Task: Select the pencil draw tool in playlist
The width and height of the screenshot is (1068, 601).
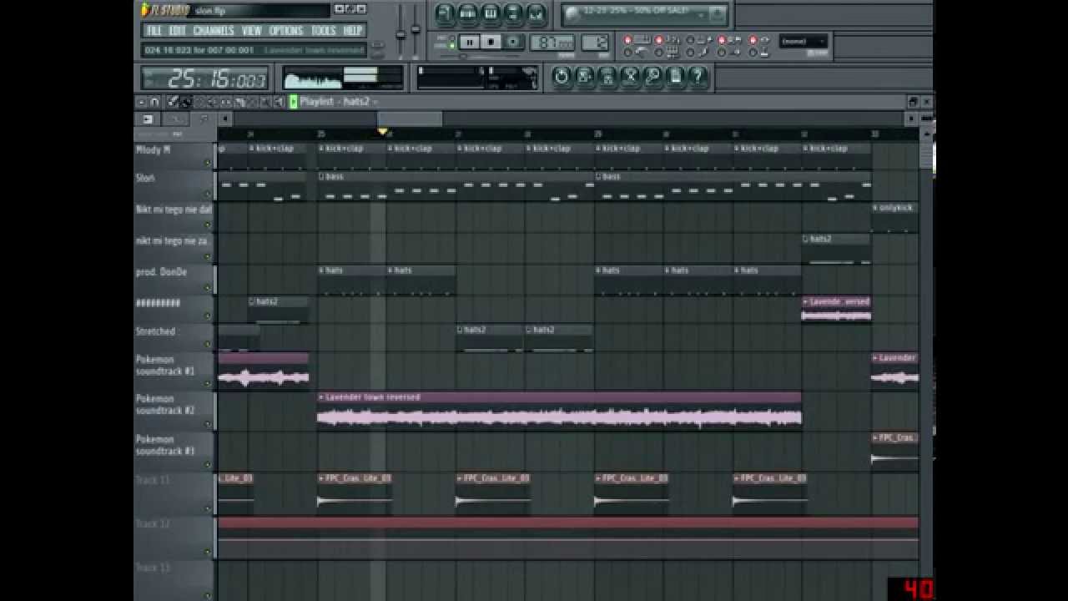Action: click(x=173, y=102)
